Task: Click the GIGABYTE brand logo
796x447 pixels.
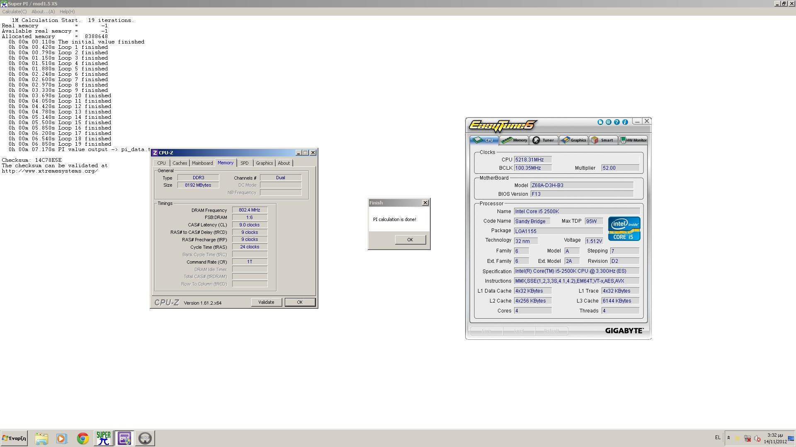Action: (624, 331)
